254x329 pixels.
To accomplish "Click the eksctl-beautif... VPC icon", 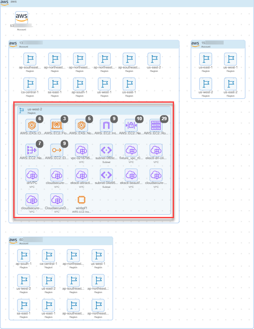I will point(131,175).
